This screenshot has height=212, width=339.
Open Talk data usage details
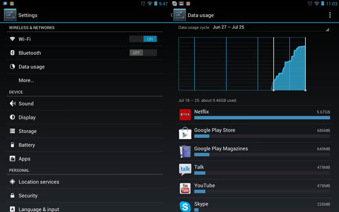tap(254, 170)
